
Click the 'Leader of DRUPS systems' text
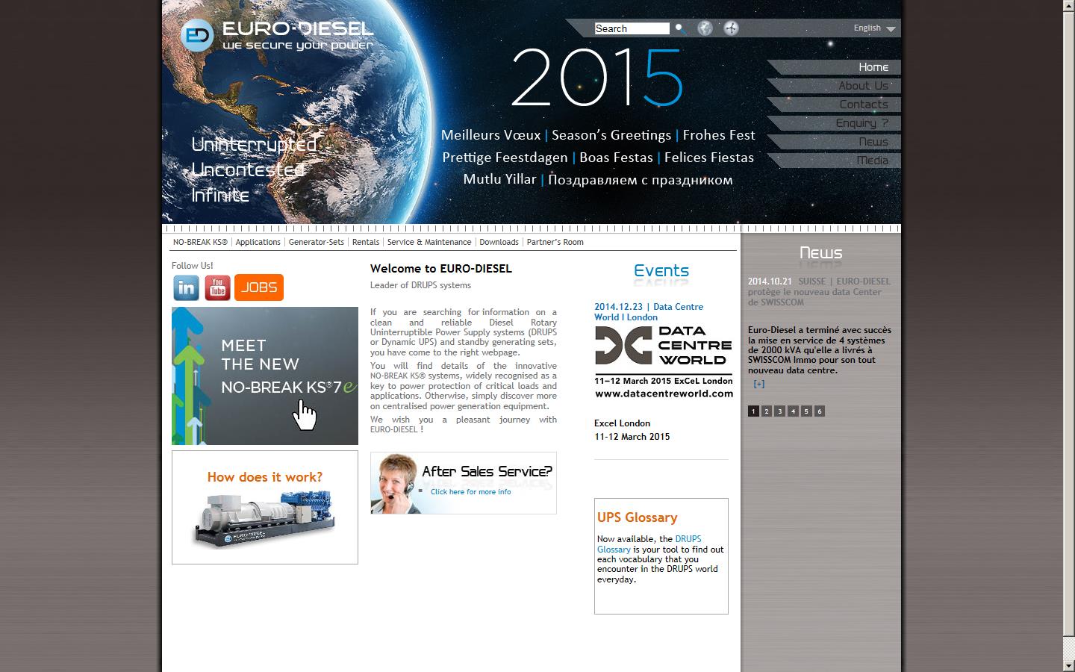click(420, 285)
